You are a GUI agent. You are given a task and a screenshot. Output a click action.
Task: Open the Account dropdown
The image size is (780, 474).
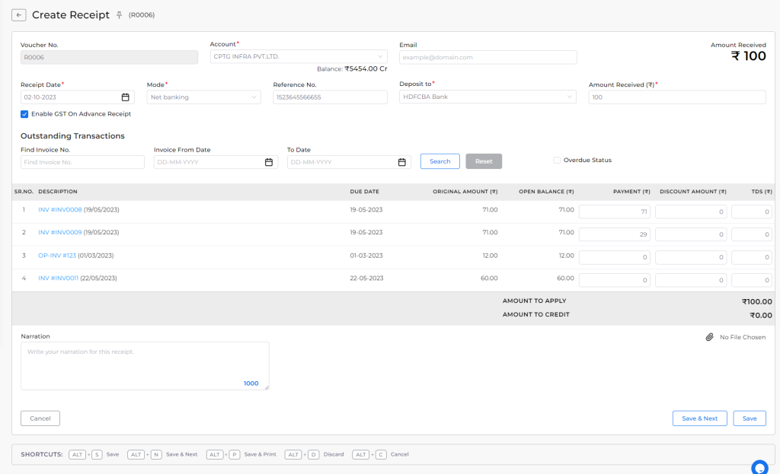(x=298, y=56)
